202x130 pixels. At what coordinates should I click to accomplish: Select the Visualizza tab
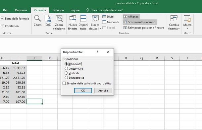(40, 10)
